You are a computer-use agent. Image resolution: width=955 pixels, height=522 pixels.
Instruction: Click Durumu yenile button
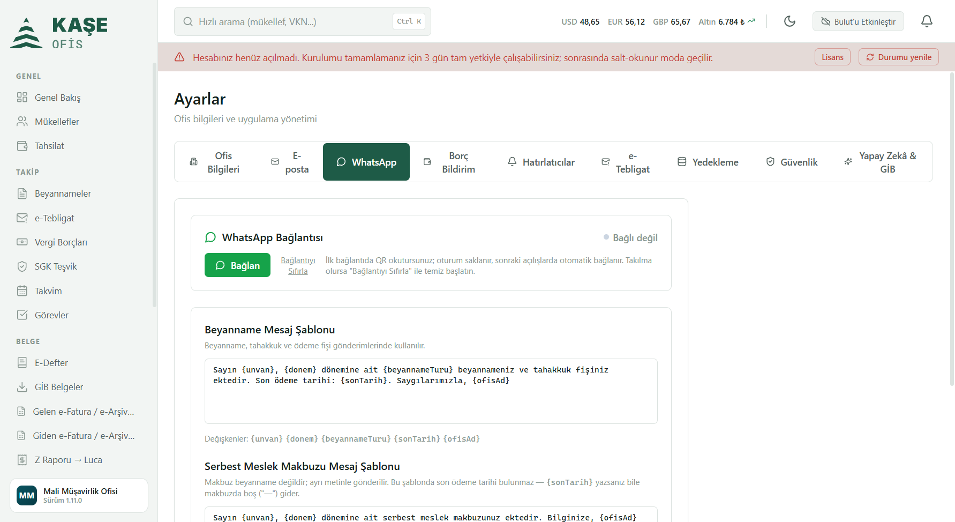[x=899, y=57]
